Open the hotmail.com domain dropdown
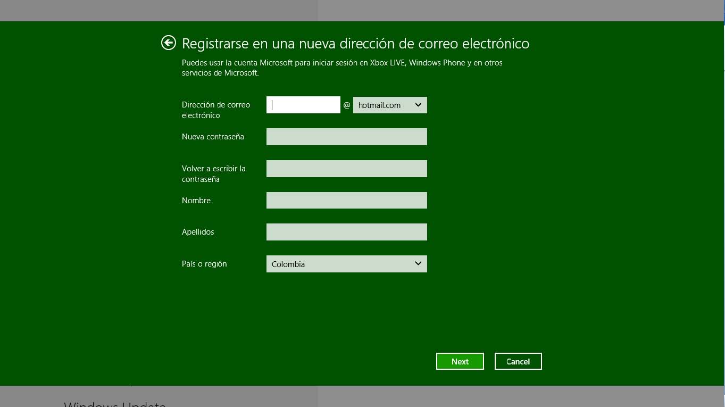The image size is (725, 407). click(390, 105)
